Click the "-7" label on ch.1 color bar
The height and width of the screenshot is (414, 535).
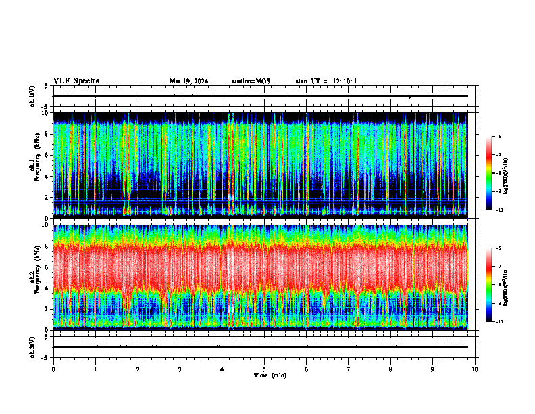click(499, 155)
